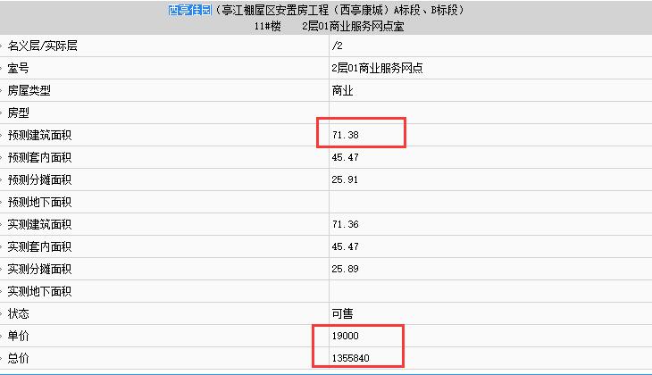Select the predicted building area 71.38
Screen dimensions: 652x375
click(345, 135)
